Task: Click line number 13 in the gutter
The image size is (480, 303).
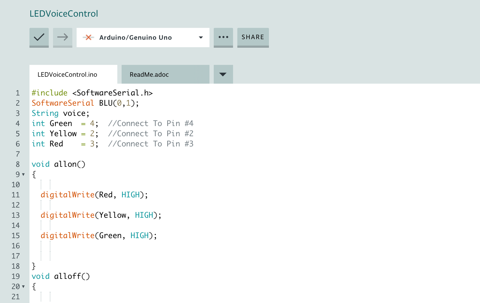Action: pos(16,215)
